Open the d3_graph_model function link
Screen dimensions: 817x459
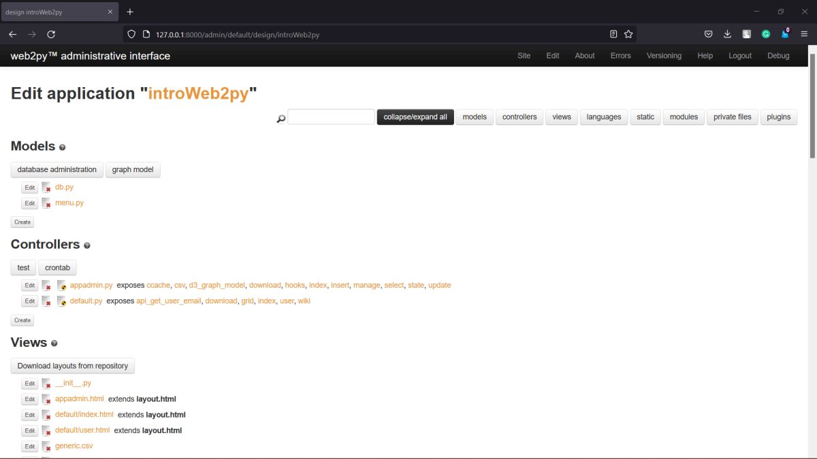217,285
